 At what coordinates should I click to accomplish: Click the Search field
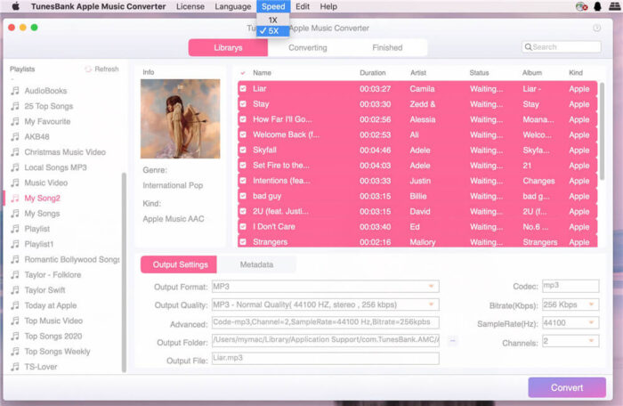tap(561, 47)
